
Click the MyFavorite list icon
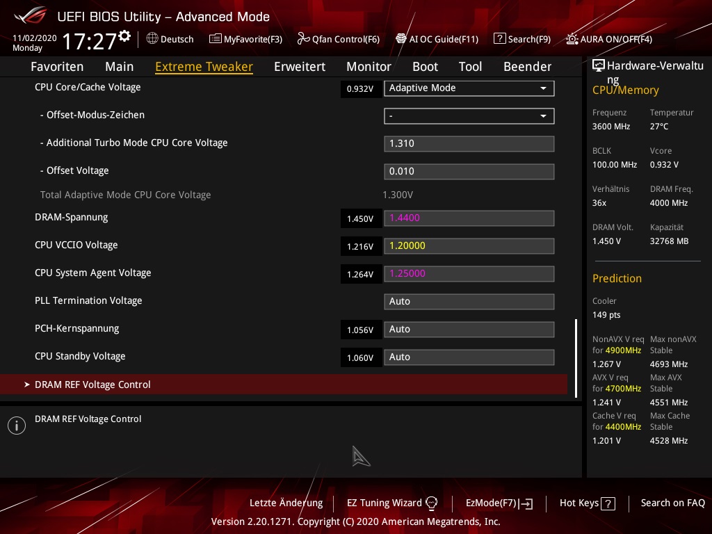(x=216, y=39)
